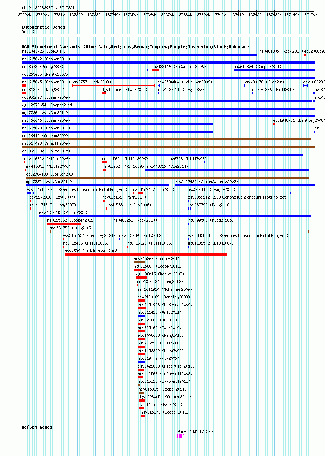This screenshot has width=325, height=456.
Task: Open esv2422430 (SimonSanchez2007) variant
Action: pos(206,182)
